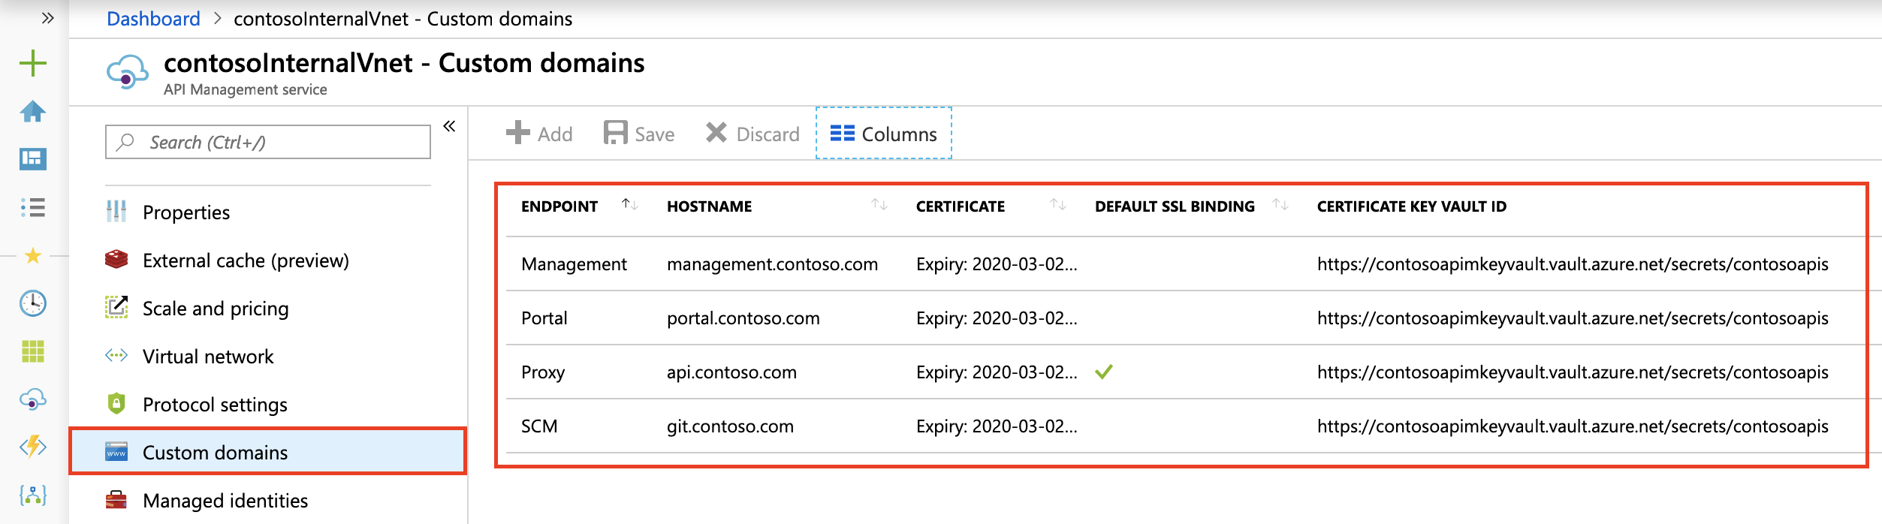Click the Properties sliders icon
The height and width of the screenshot is (524, 1882).
[116, 212]
